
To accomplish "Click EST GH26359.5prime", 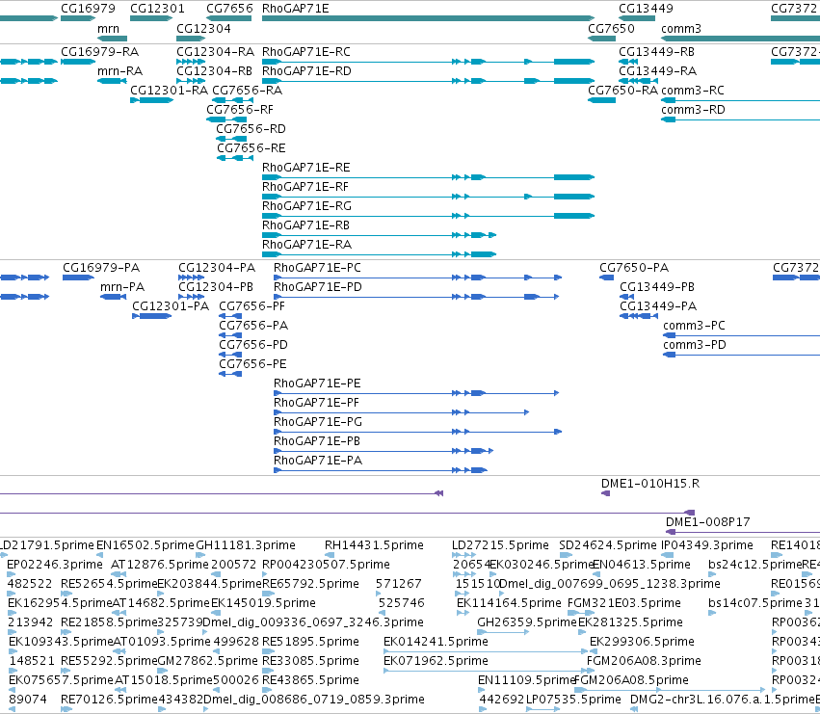I will 527,623.
